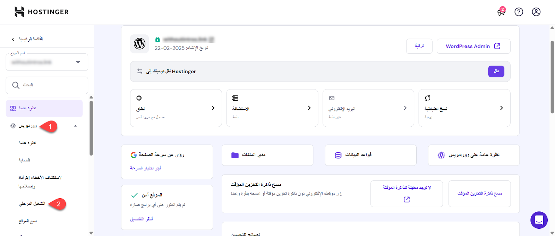Open the website name dropdown
The height and width of the screenshot is (236, 555).
tap(47, 62)
